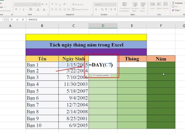Select column B header

(42, 26)
